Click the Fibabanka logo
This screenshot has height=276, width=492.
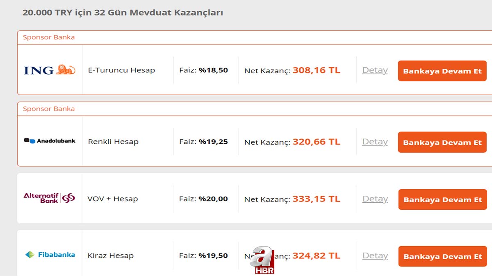point(50,255)
